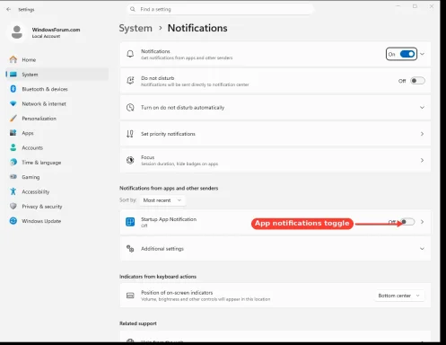Toggle Startup App Notification on
The width and height of the screenshot is (446, 345).
407,222
